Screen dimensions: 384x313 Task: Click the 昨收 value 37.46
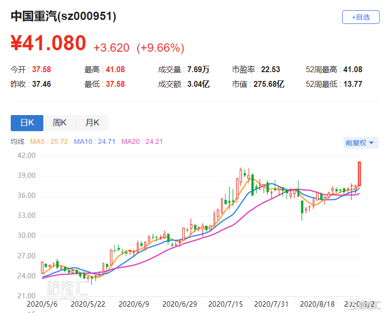[x=41, y=84]
